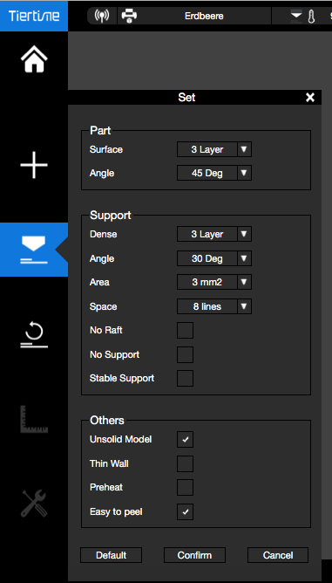Reset settings with the Default button
This screenshot has height=583, width=332.
click(x=111, y=555)
